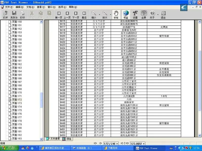
Task: Open the Windows 开始 start button
Action: [9, 148]
